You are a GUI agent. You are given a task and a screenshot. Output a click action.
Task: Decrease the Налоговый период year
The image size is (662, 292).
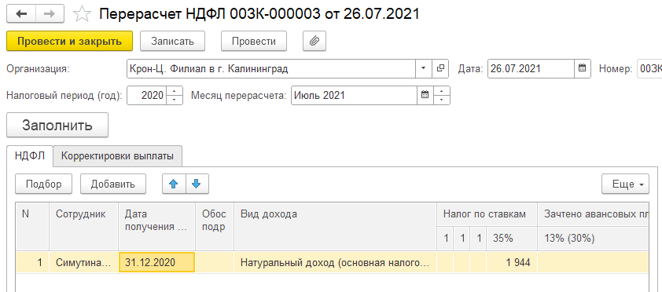tap(175, 100)
